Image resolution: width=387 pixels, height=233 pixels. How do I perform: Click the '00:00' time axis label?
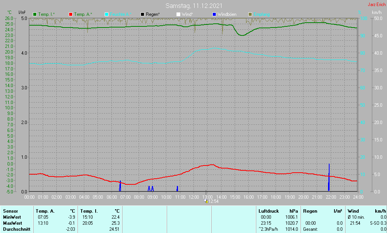[x=29, y=197]
